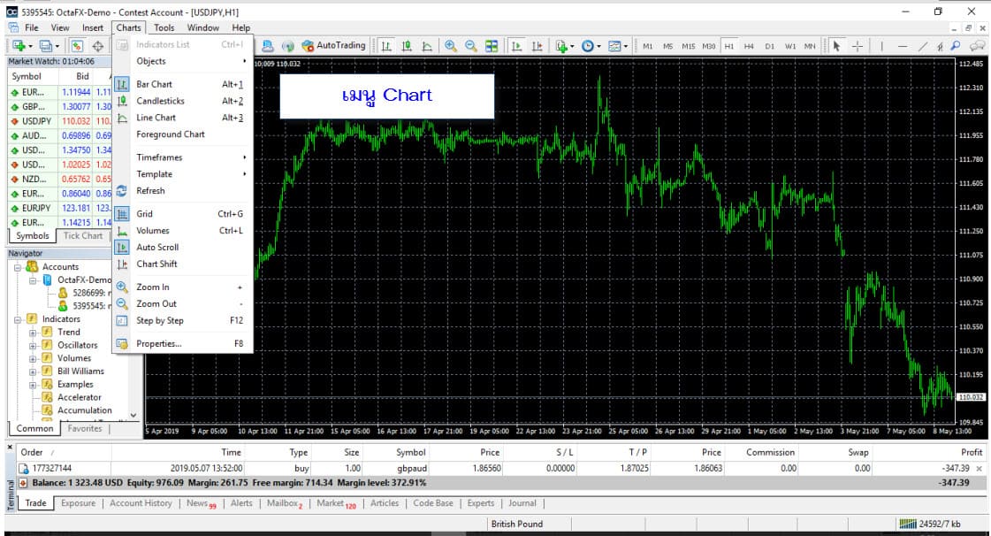Click the New Order plus icon

tap(18, 46)
